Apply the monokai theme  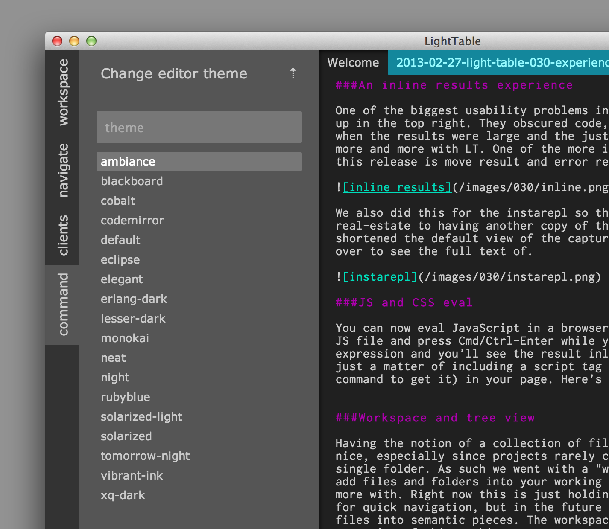click(x=125, y=338)
